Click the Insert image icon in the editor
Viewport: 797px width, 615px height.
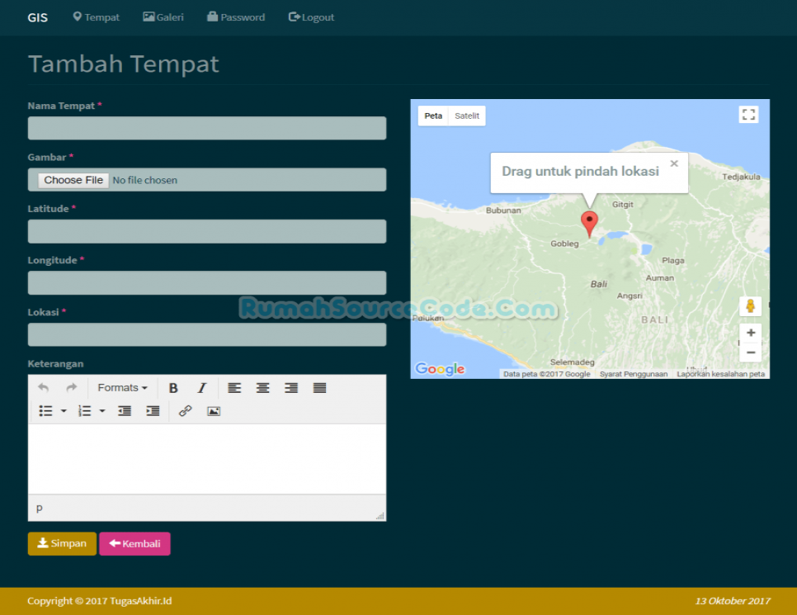tap(214, 410)
